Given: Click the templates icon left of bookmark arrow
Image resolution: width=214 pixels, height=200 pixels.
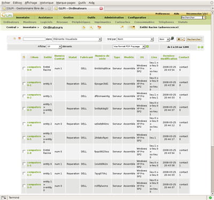Looking at the screenshot, I should (100, 27).
